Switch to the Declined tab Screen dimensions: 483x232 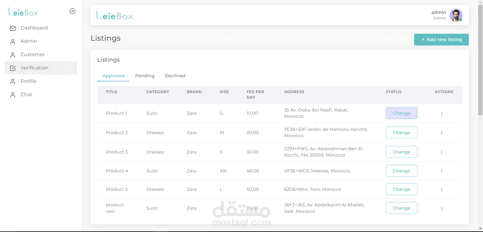(x=175, y=76)
